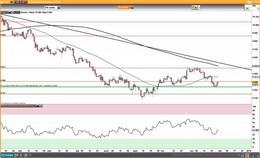The image size is (260, 158).
Task: Click the 2018 date label on time axis
Action: click(x=249, y=151)
